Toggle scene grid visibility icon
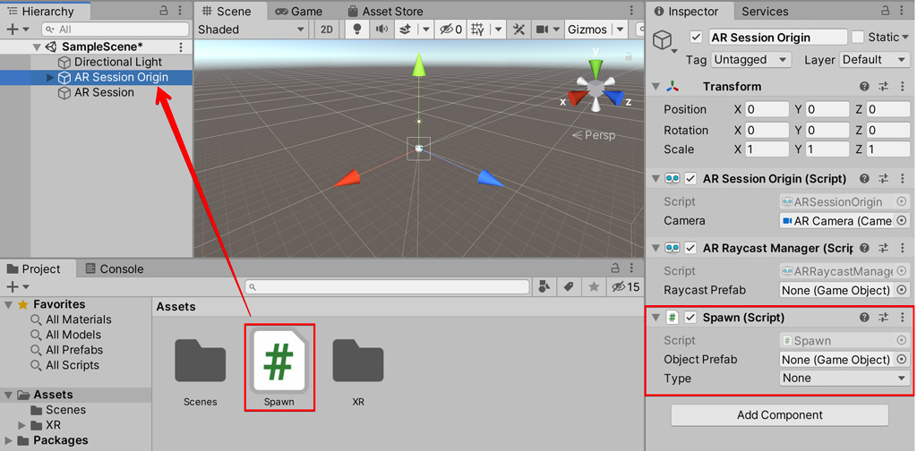The height and width of the screenshot is (451, 917). click(x=478, y=30)
